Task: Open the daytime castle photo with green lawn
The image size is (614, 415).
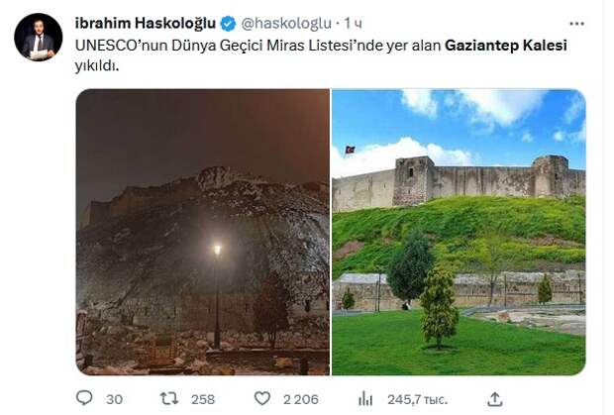Action: (x=459, y=232)
